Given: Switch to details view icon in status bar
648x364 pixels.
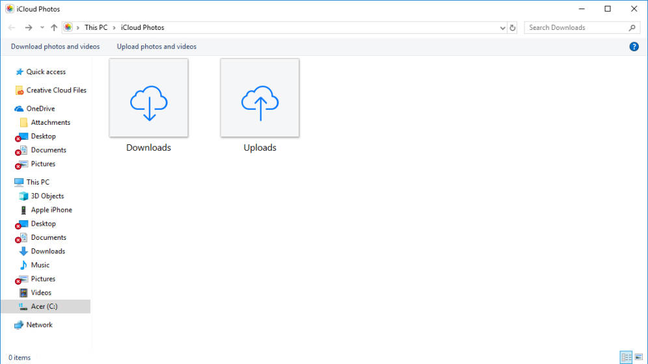Looking at the screenshot, I should pos(626,357).
